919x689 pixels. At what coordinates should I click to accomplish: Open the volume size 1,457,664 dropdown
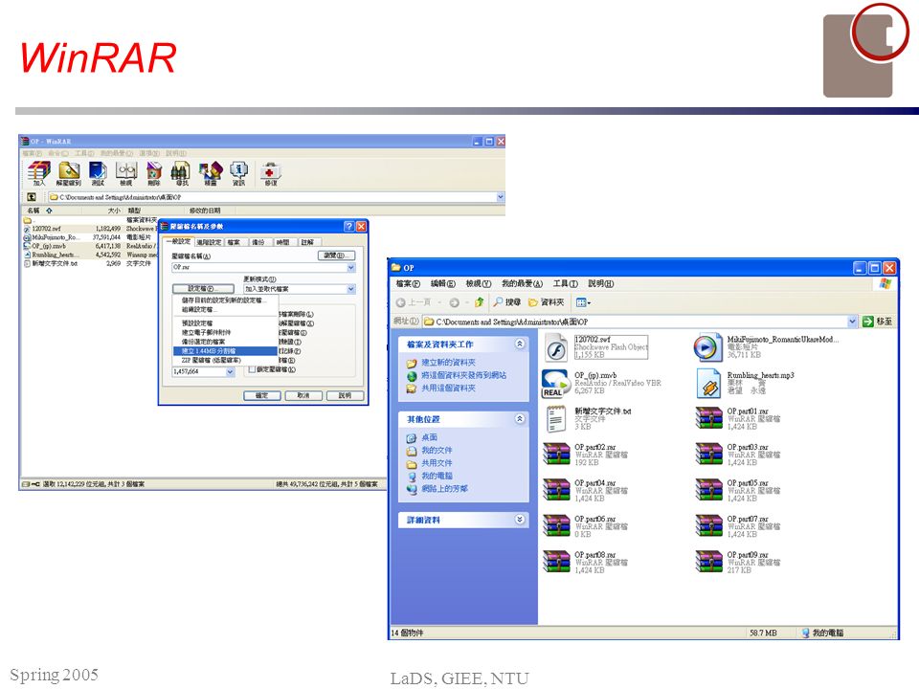coord(231,372)
